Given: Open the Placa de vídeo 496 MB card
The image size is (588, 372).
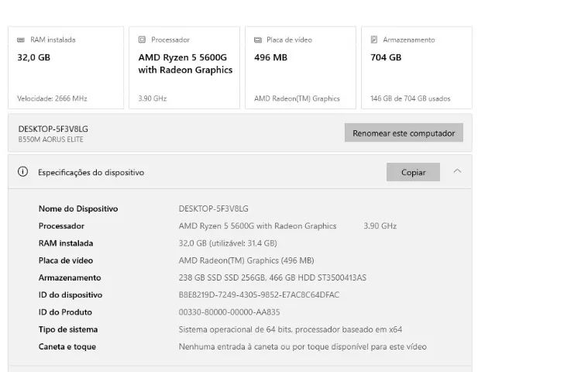Looking at the screenshot, I should 301,68.
